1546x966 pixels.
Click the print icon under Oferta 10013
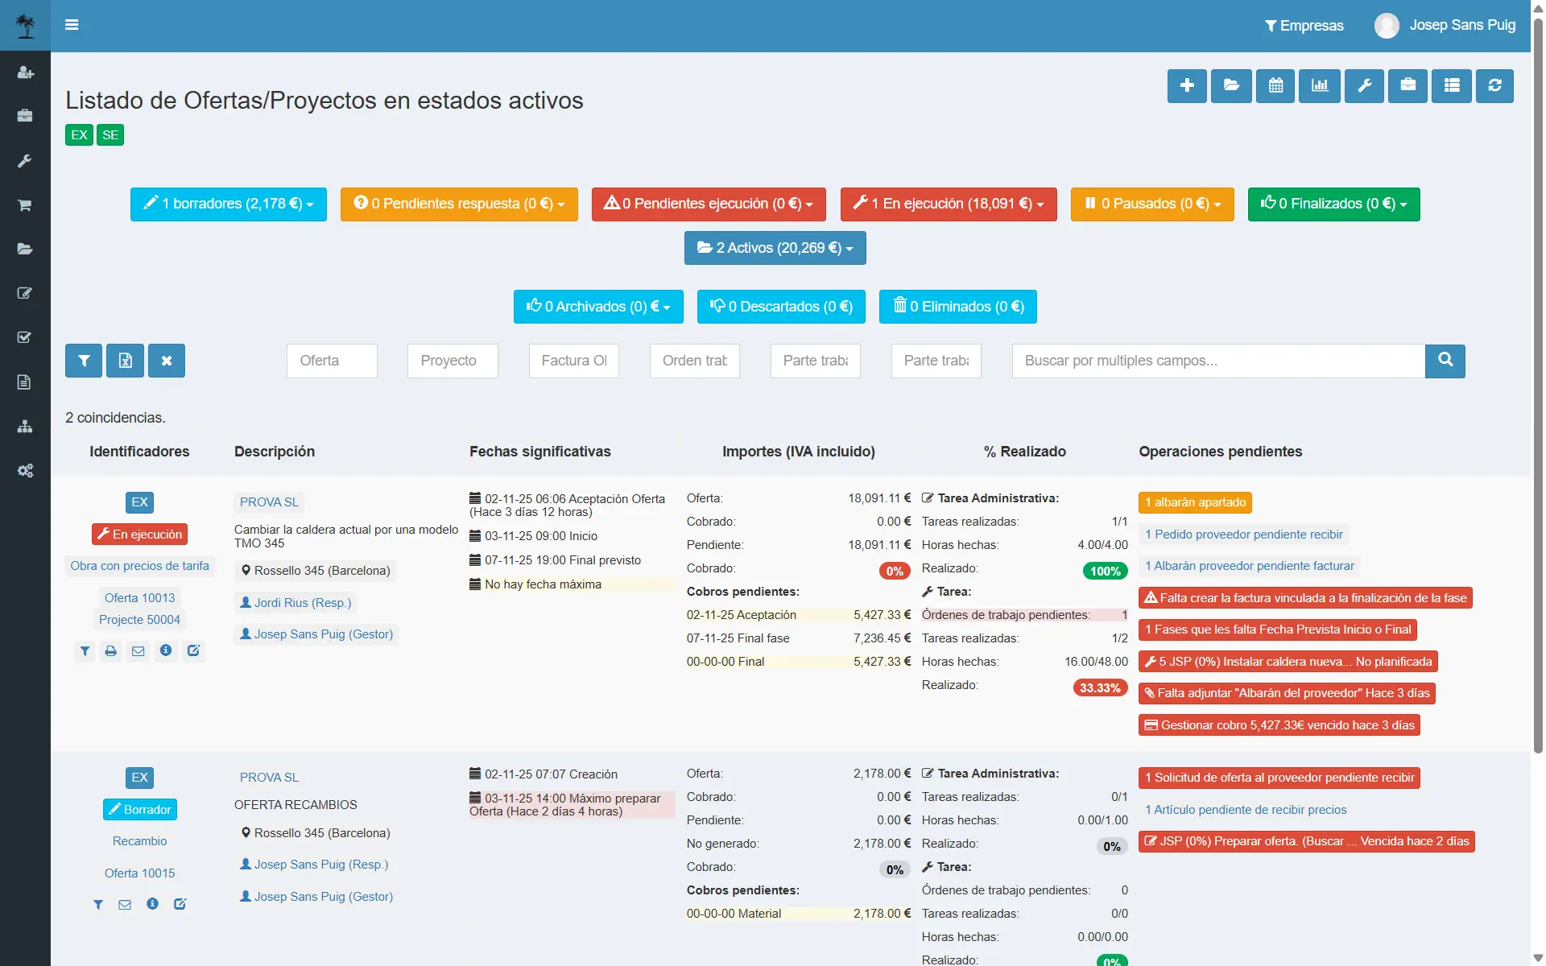click(x=111, y=651)
